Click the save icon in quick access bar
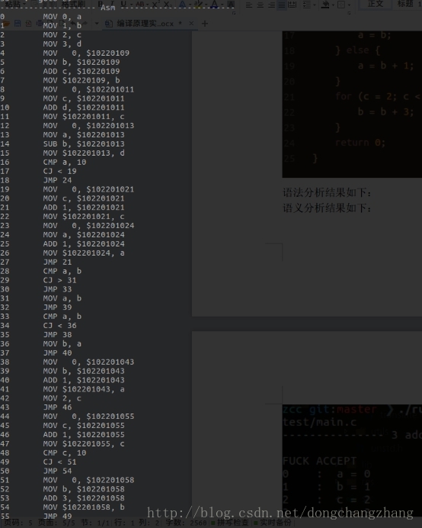 18,23
